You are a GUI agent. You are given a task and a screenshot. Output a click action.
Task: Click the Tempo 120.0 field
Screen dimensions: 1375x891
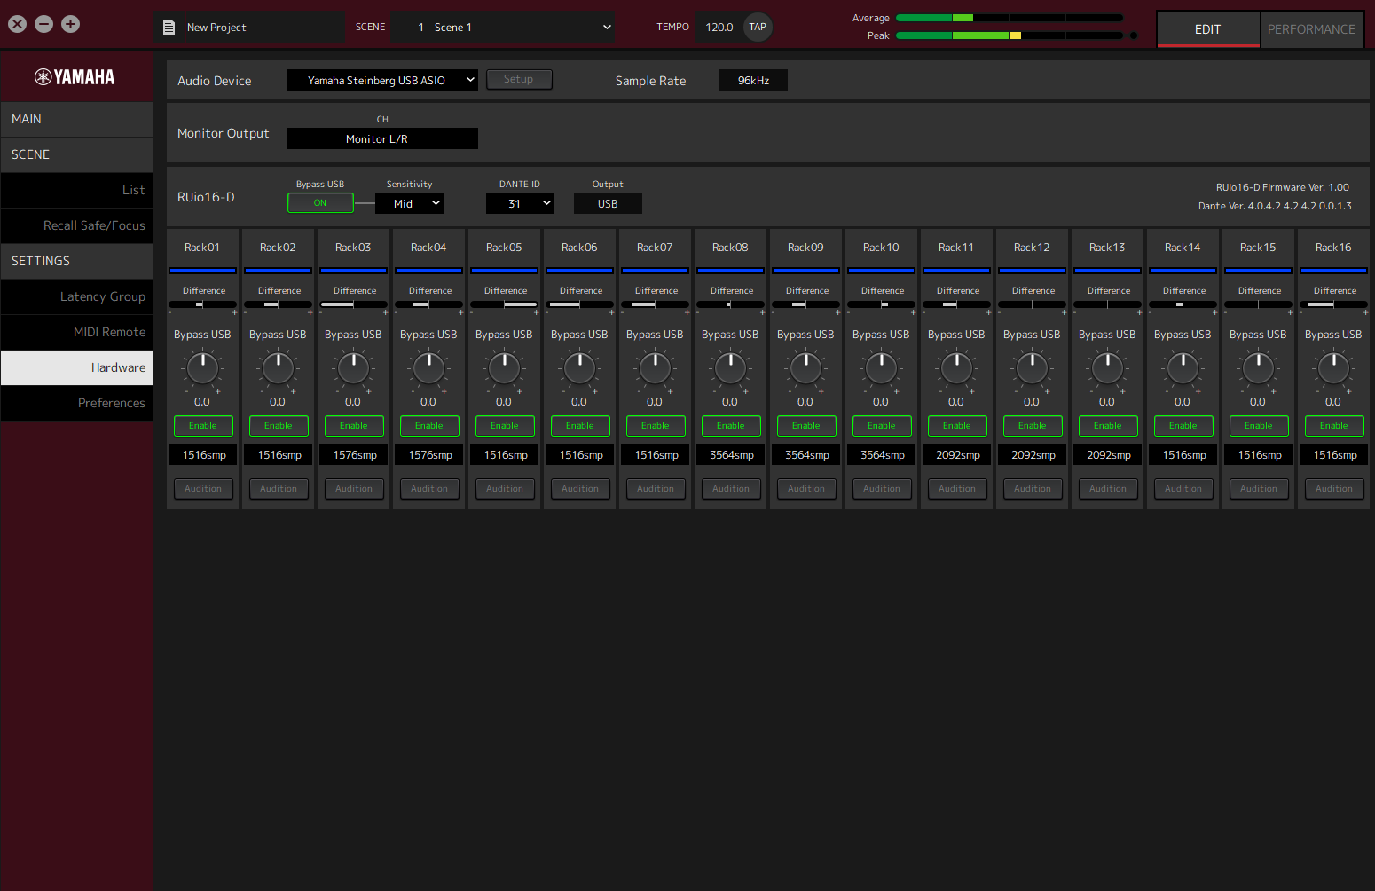click(x=719, y=28)
